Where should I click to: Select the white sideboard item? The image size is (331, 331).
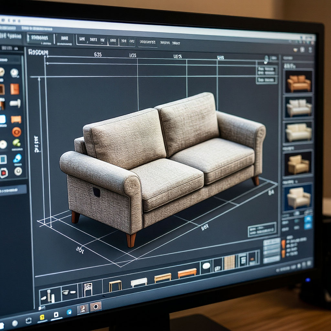(139, 282)
